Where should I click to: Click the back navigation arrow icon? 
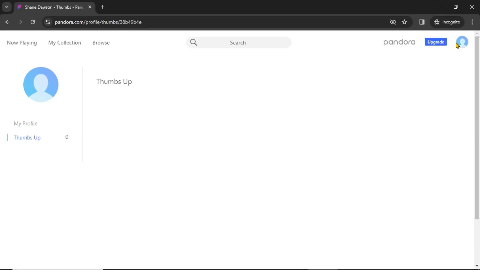(x=7, y=22)
